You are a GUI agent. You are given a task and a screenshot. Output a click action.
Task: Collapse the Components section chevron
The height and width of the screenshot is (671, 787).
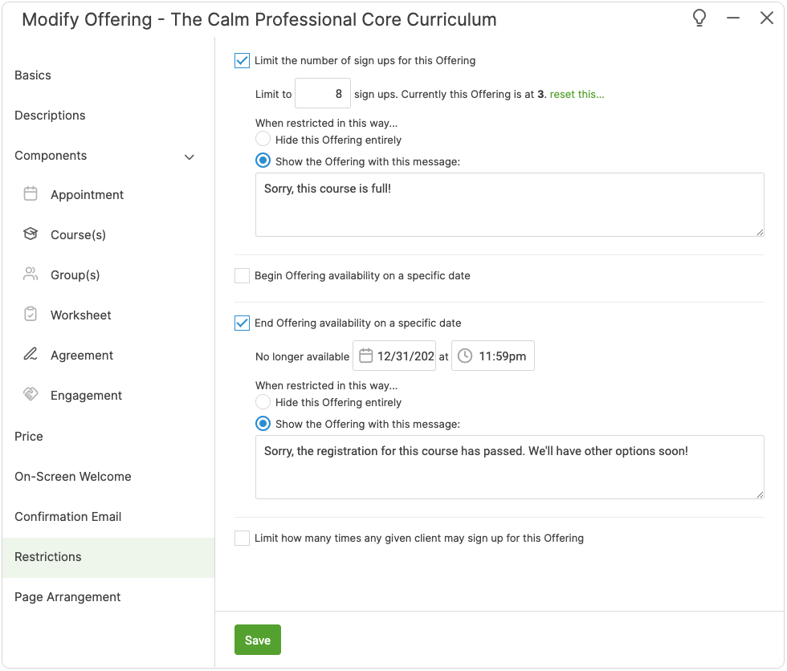coord(190,157)
